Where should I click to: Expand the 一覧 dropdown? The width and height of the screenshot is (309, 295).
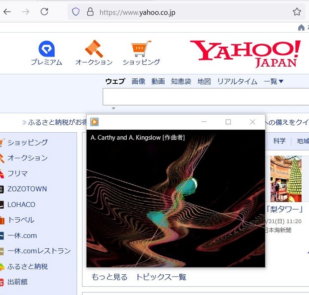pyautogui.click(x=274, y=81)
